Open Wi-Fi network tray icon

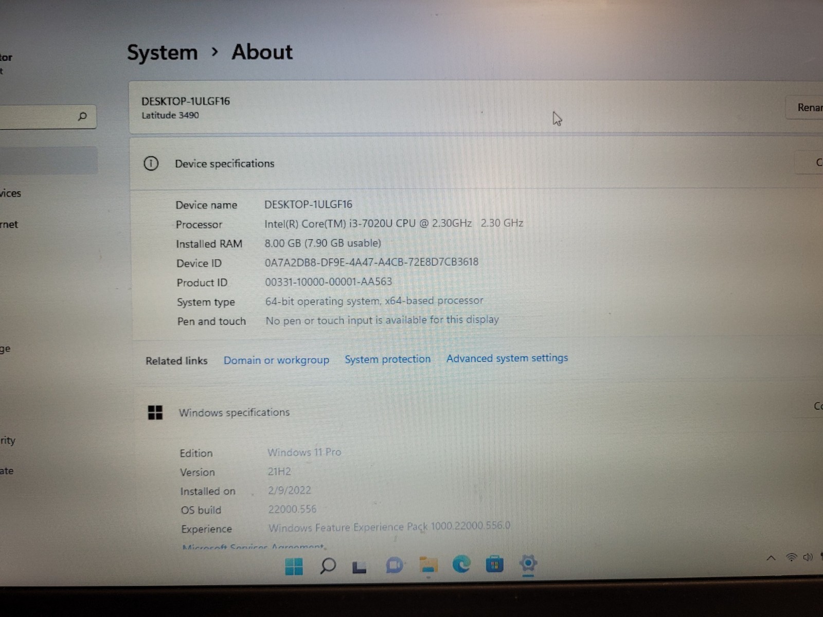[792, 557]
